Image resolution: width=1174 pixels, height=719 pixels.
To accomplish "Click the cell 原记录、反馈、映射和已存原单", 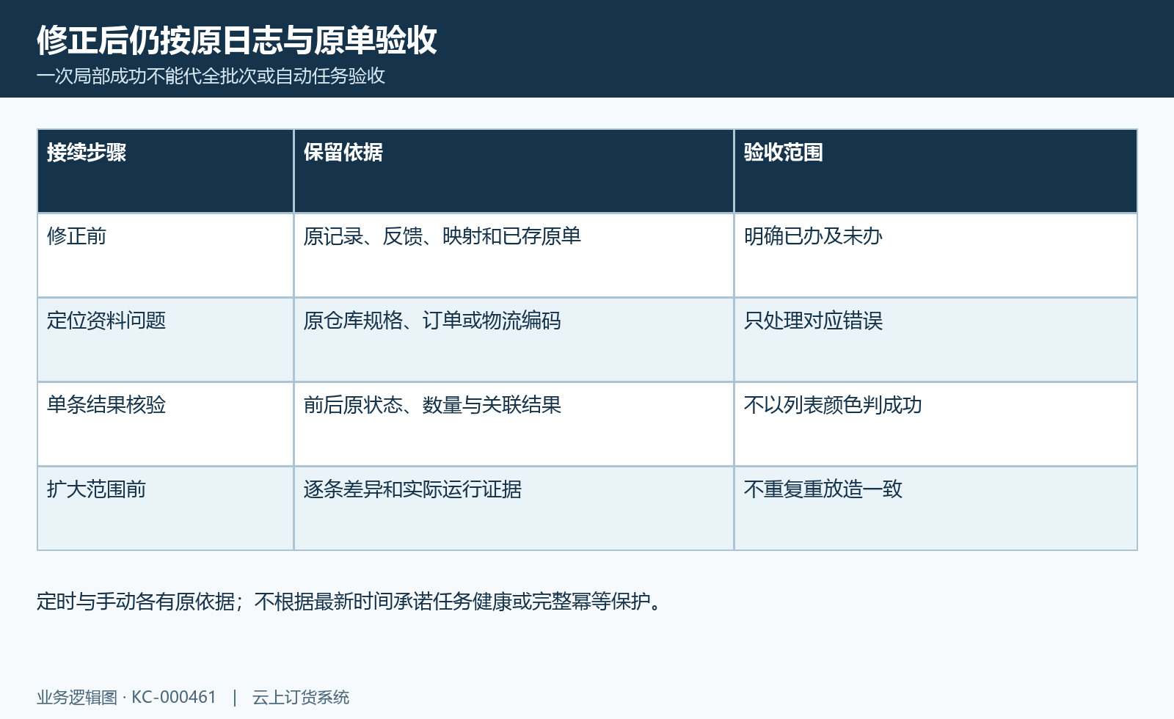I will 514,255.
